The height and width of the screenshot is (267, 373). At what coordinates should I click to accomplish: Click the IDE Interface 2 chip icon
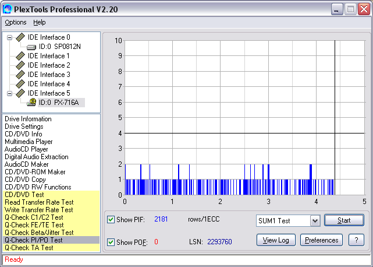(20, 65)
